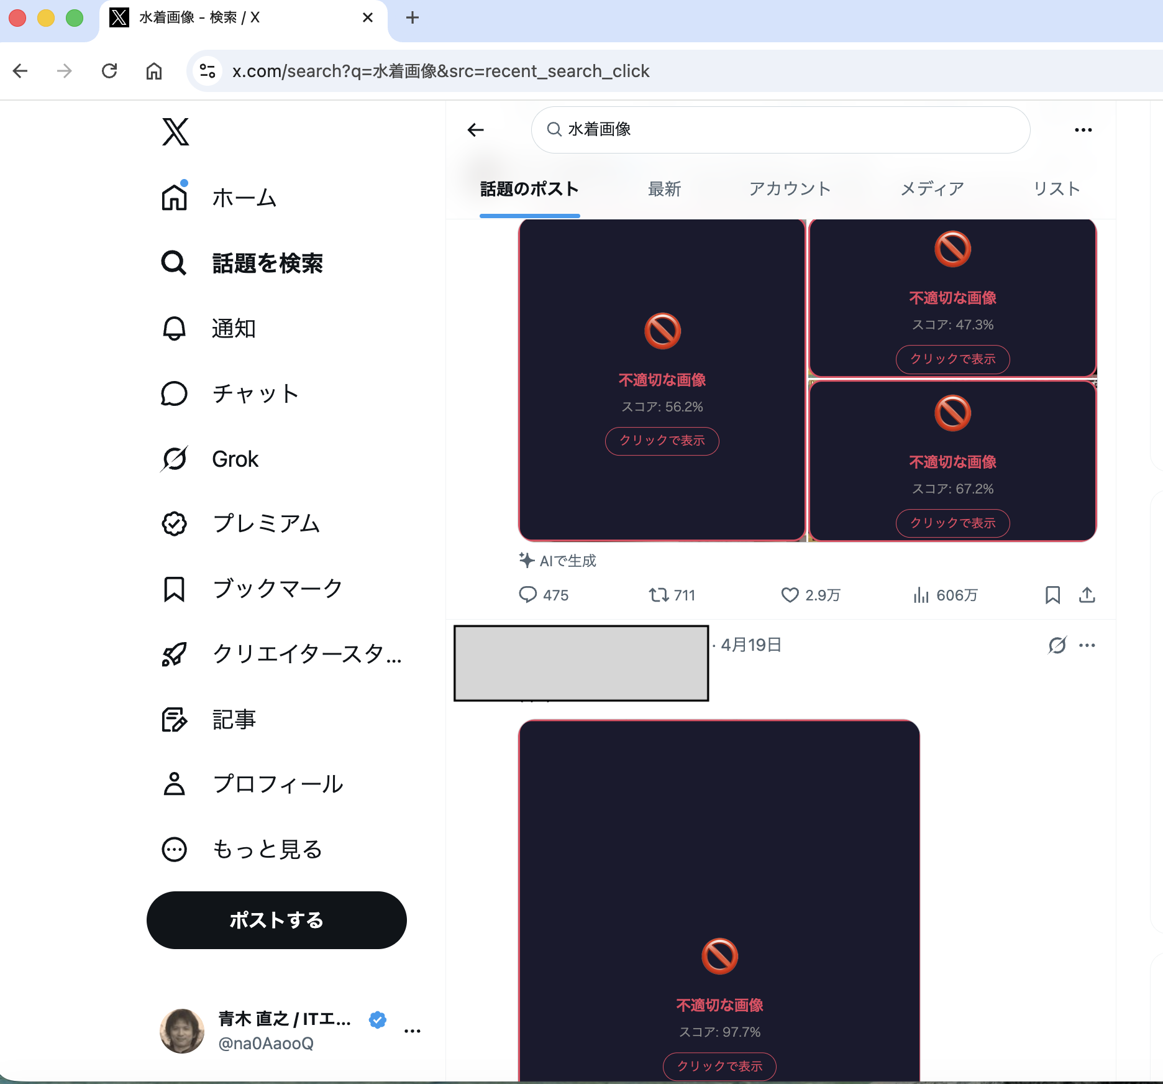Reload the page in the browser
The width and height of the screenshot is (1163, 1084).
(x=109, y=71)
